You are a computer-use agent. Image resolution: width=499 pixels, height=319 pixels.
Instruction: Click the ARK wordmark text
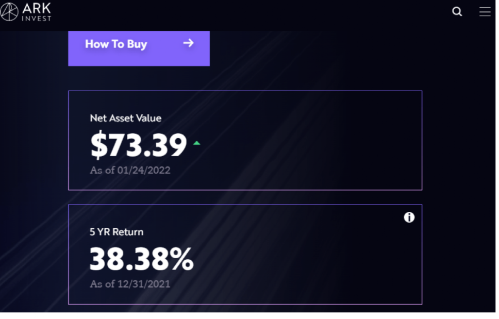pyautogui.click(x=36, y=8)
